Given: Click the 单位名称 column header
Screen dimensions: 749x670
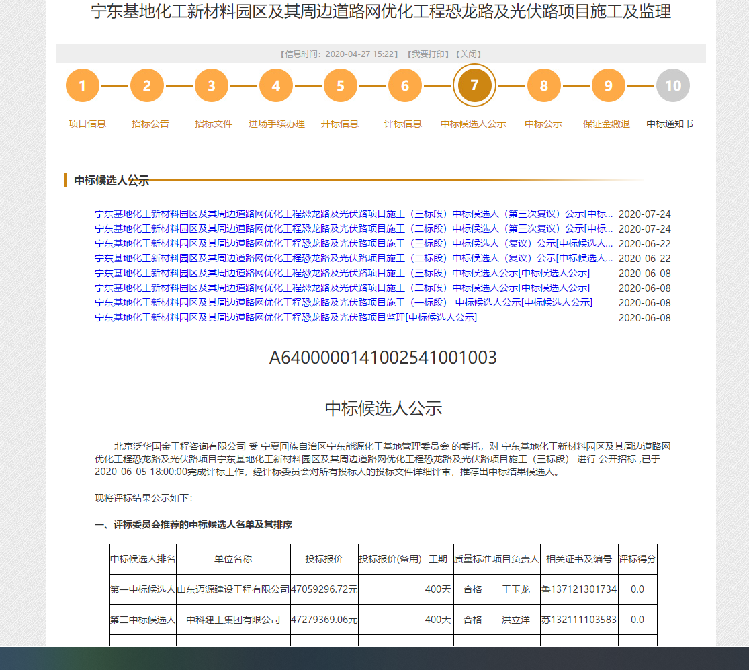Looking at the screenshot, I should tap(233, 559).
